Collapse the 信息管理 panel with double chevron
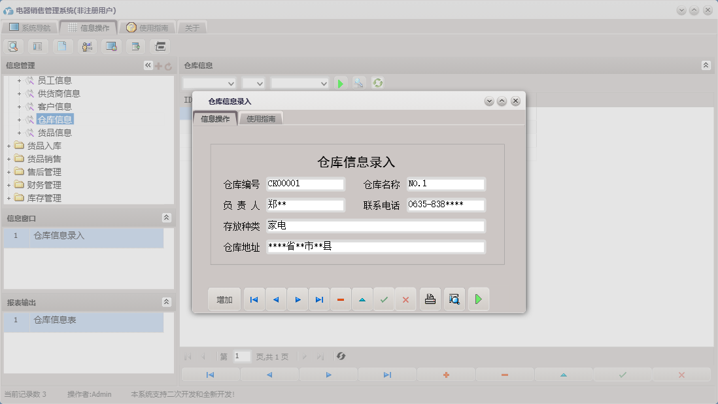718x404 pixels. coord(147,65)
